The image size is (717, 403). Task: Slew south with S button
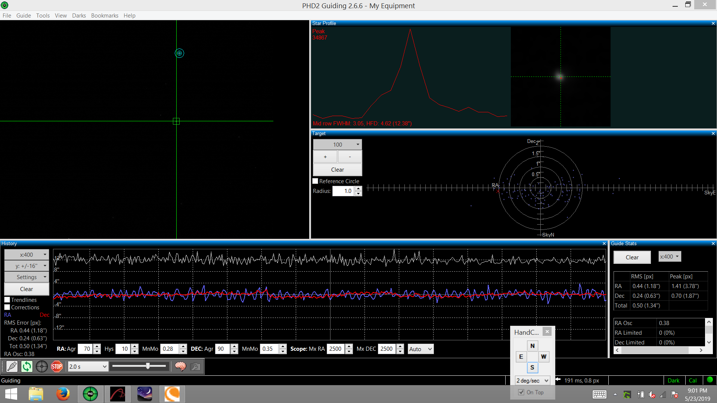pos(532,367)
